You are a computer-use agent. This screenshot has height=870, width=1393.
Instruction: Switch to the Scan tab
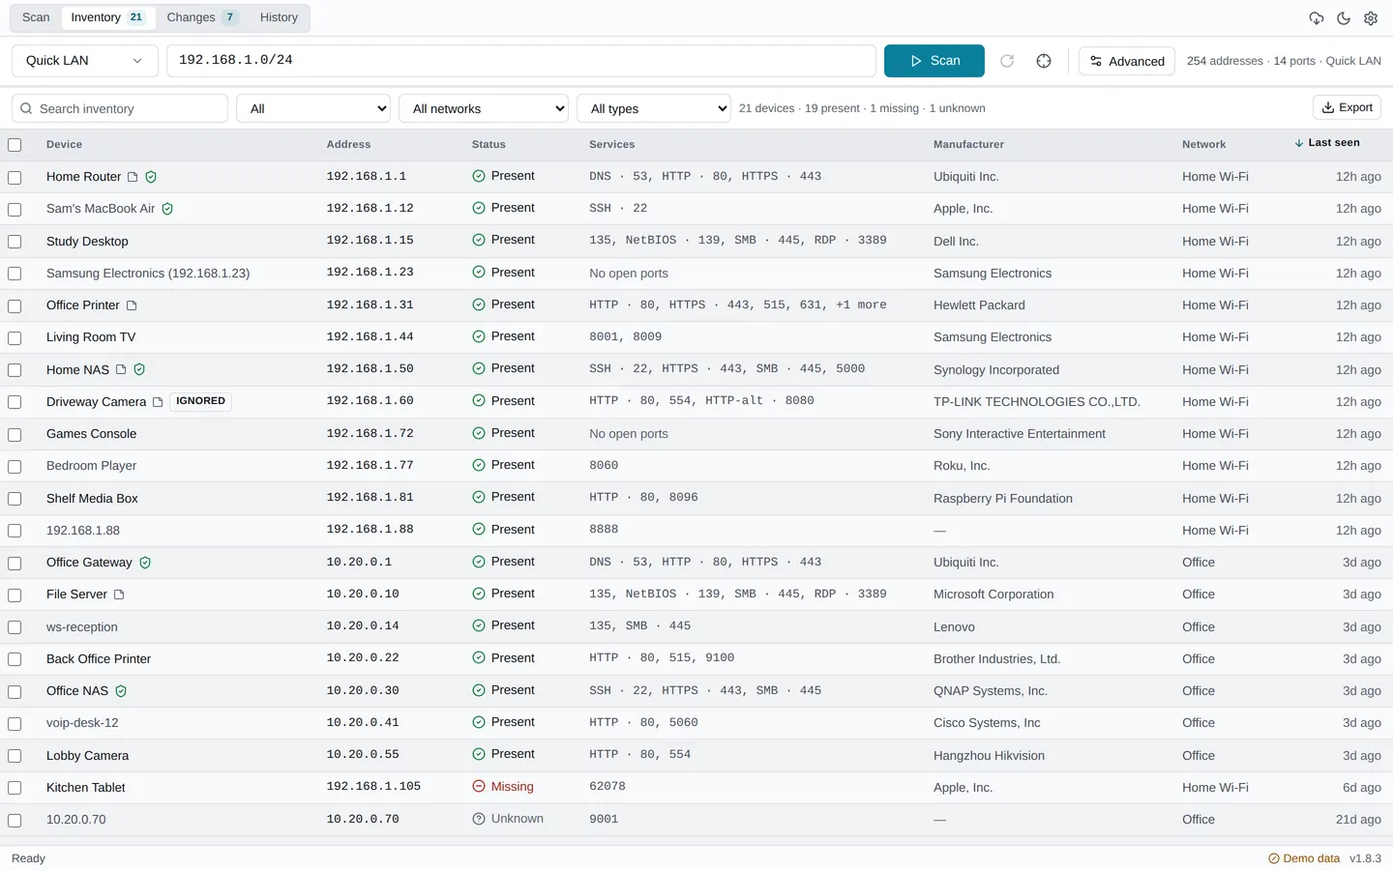tap(36, 17)
